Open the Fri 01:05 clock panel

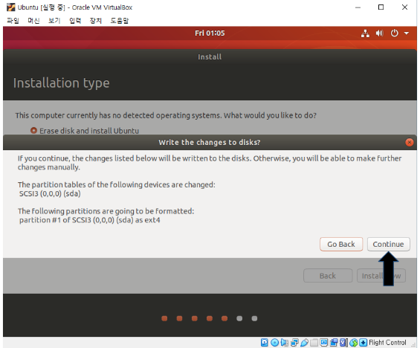[210, 33]
